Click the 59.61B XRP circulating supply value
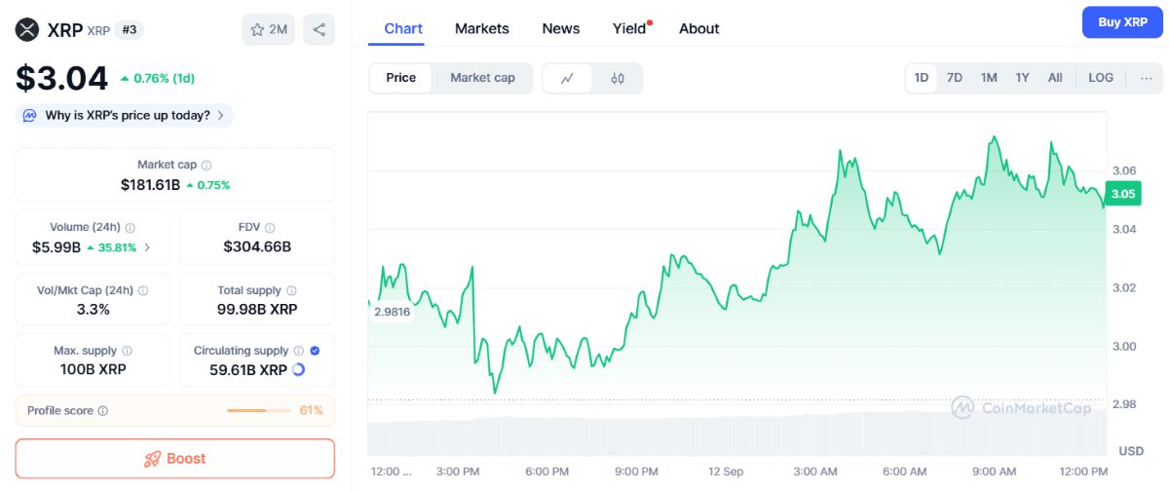1169x490 pixels. coord(248,370)
